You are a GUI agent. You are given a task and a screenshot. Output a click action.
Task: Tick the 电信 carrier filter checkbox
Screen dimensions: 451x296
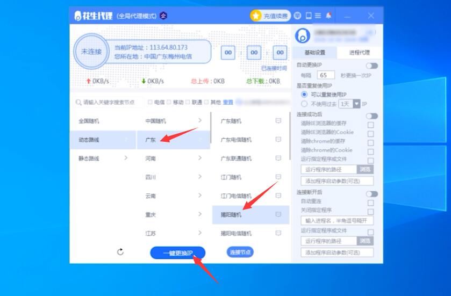[151, 102]
